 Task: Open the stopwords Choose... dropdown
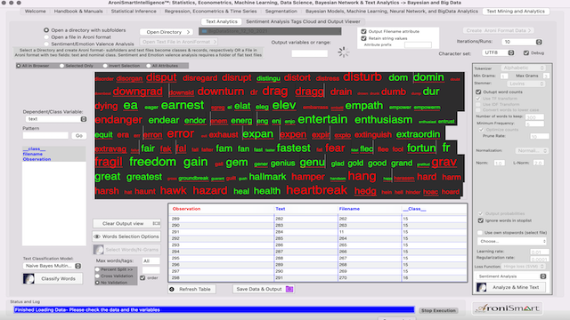[x=512, y=241]
